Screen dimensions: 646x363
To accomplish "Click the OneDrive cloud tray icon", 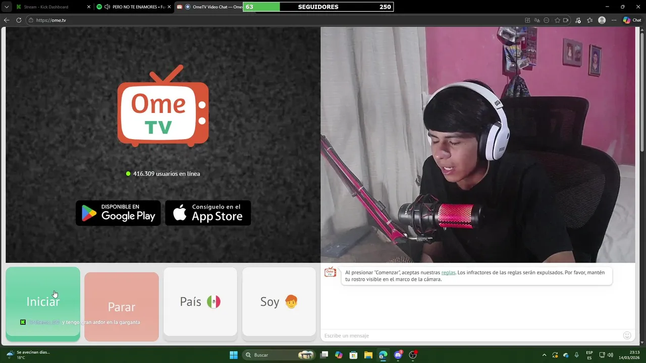I will pyautogui.click(x=566, y=355).
